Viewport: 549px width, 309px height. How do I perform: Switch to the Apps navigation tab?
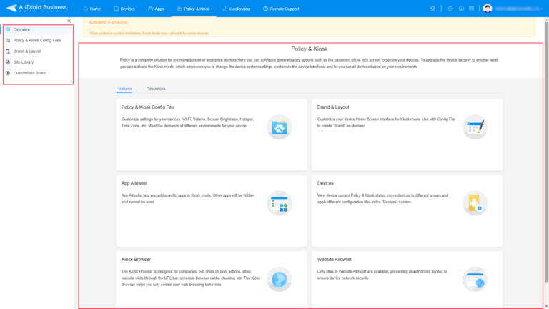(156, 9)
